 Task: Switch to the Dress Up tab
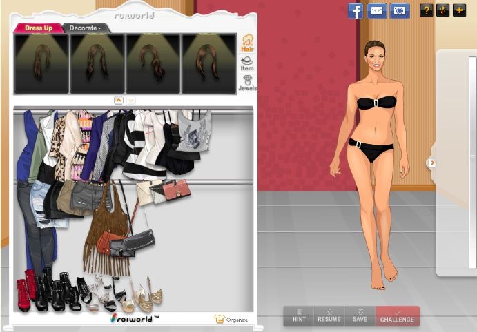(38, 28)
